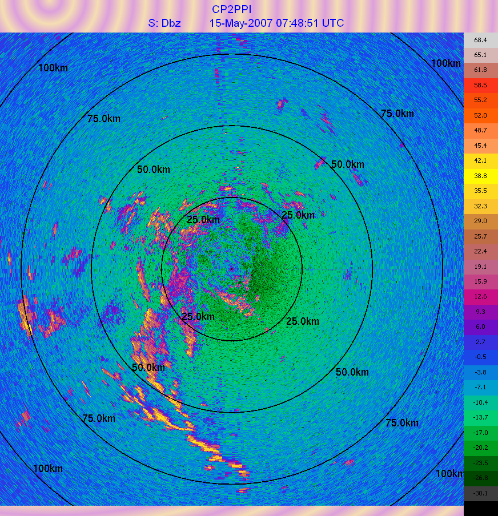Click the 15-May-2007 07:48:51 UTC timestamp
Viewport: 498px width, 516px height.
[276, 23]
